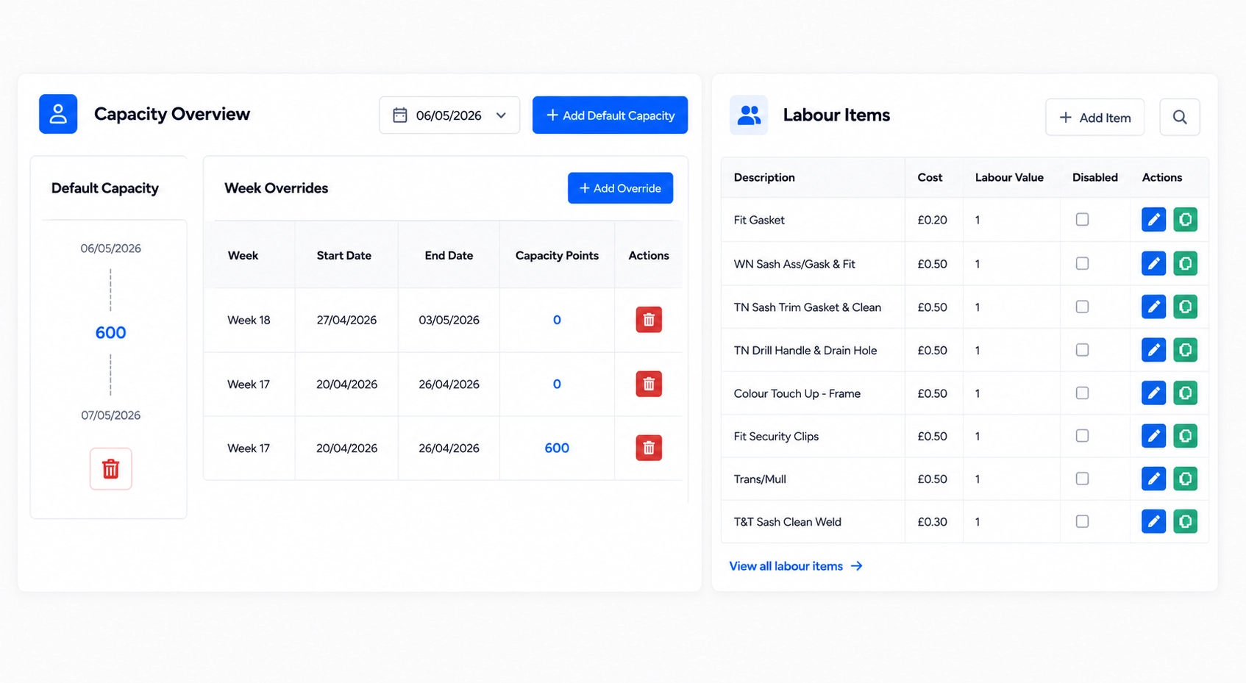Click the 03/05/2026 end date cell
The height and width of the screenshot is (683, 1246).
coord(449,320)
